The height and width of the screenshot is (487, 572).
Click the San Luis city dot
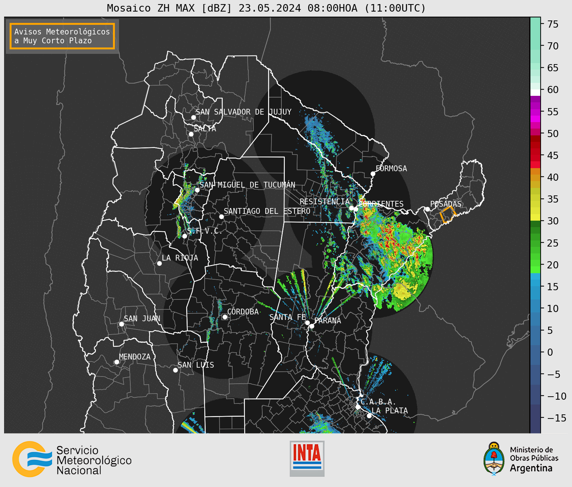[x=175, y=370]
